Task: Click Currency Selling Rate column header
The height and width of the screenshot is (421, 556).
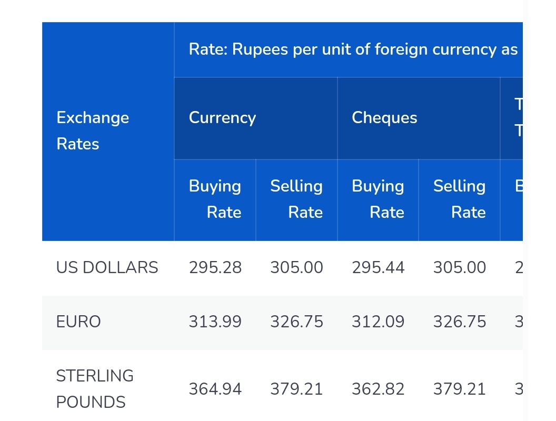Action: (296, 200)
